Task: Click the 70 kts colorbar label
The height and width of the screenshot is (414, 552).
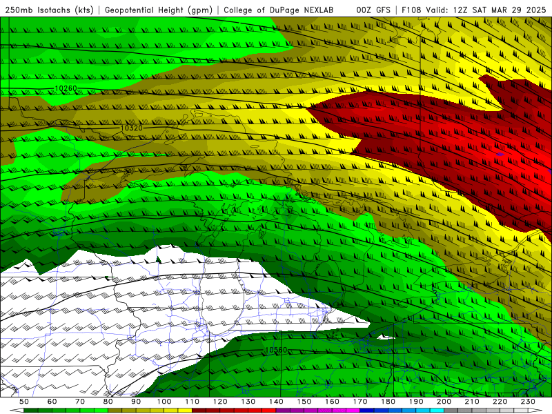Action: (x=80, y=402)
